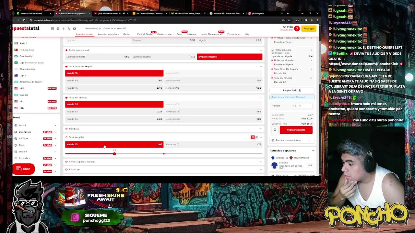Open the red J user avatar
Image resolution: width=415 pixels, height=233 pixels.
tap(296, 28)
